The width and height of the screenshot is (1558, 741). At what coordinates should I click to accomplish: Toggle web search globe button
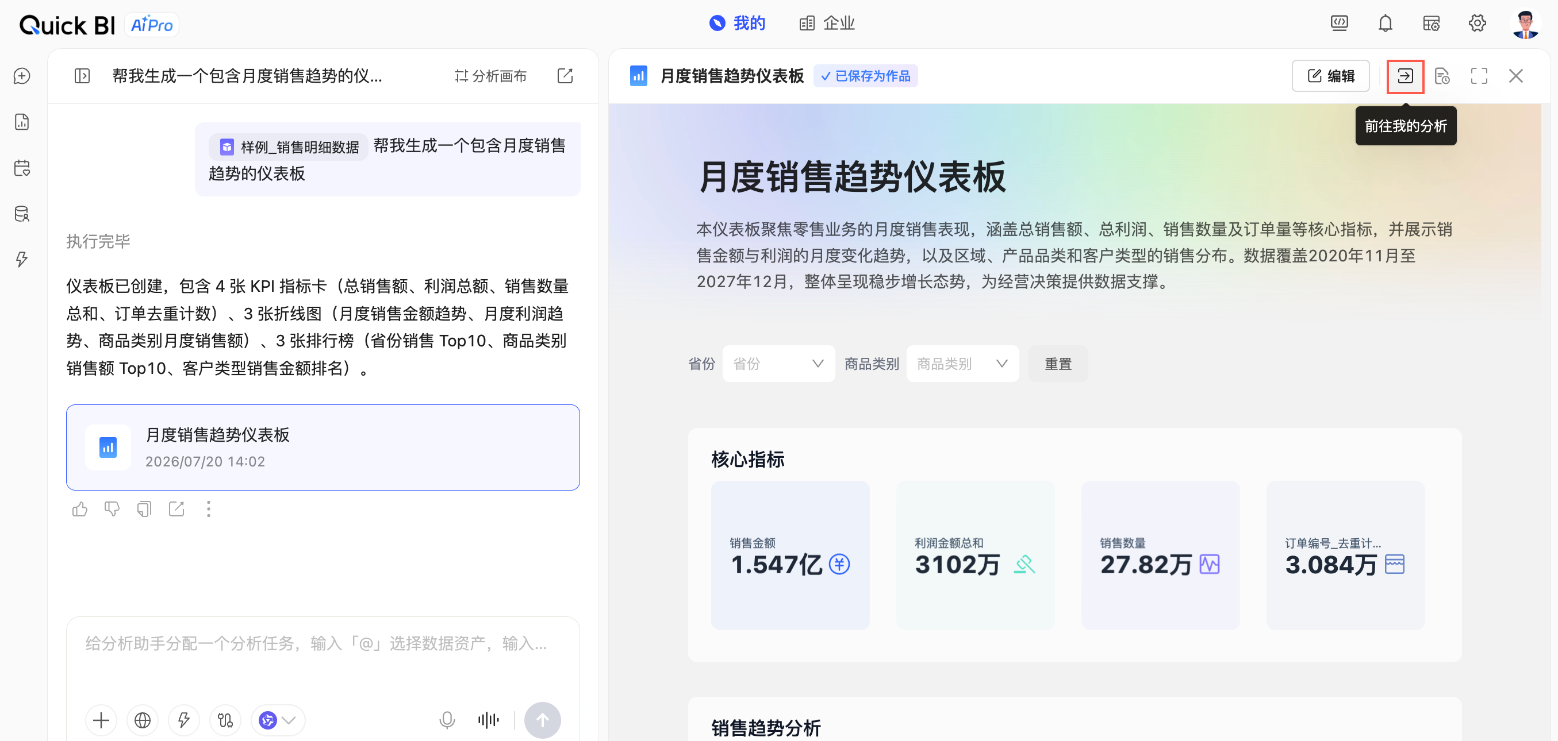[x=143, y=720]
